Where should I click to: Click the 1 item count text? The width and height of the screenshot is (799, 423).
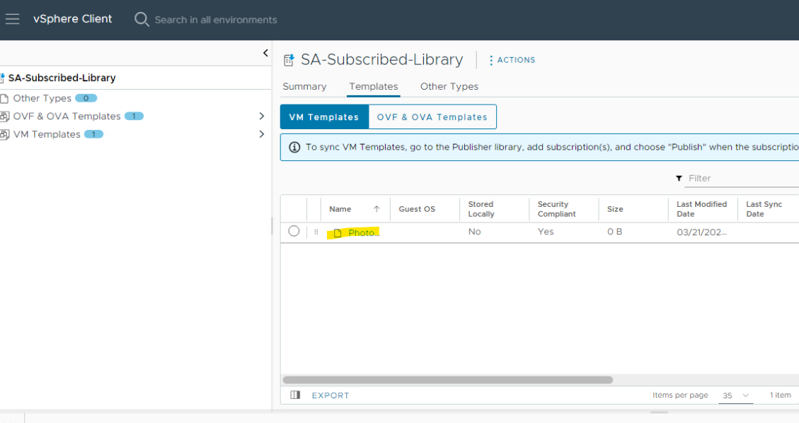click(x=780, y=395)
